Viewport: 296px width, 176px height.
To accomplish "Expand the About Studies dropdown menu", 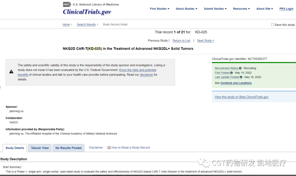I will (x=186, y=9).
